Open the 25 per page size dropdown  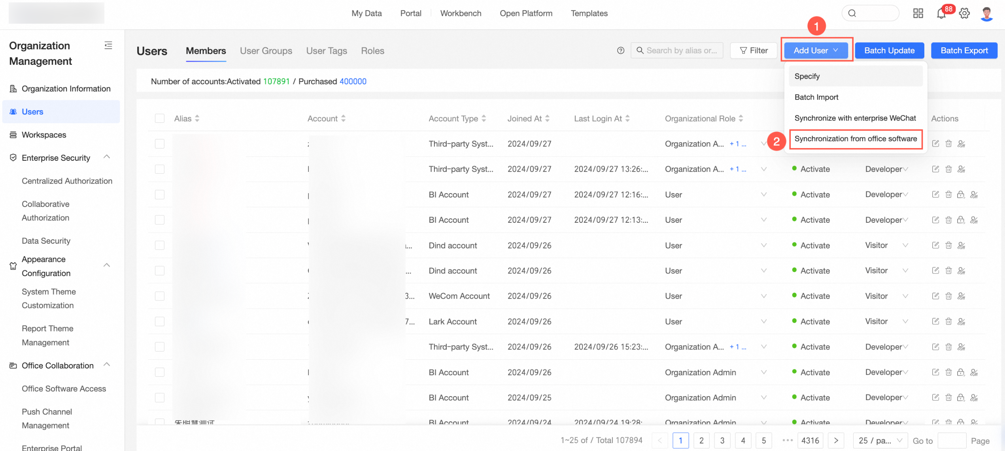coord(880,440)
